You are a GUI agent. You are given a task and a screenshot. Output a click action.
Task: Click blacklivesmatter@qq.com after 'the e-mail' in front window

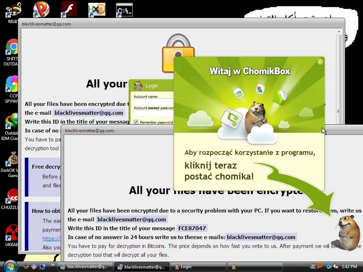[132, 219]
